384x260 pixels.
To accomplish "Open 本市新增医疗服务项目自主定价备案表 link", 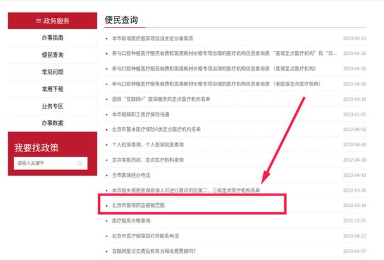I will 152,38.
